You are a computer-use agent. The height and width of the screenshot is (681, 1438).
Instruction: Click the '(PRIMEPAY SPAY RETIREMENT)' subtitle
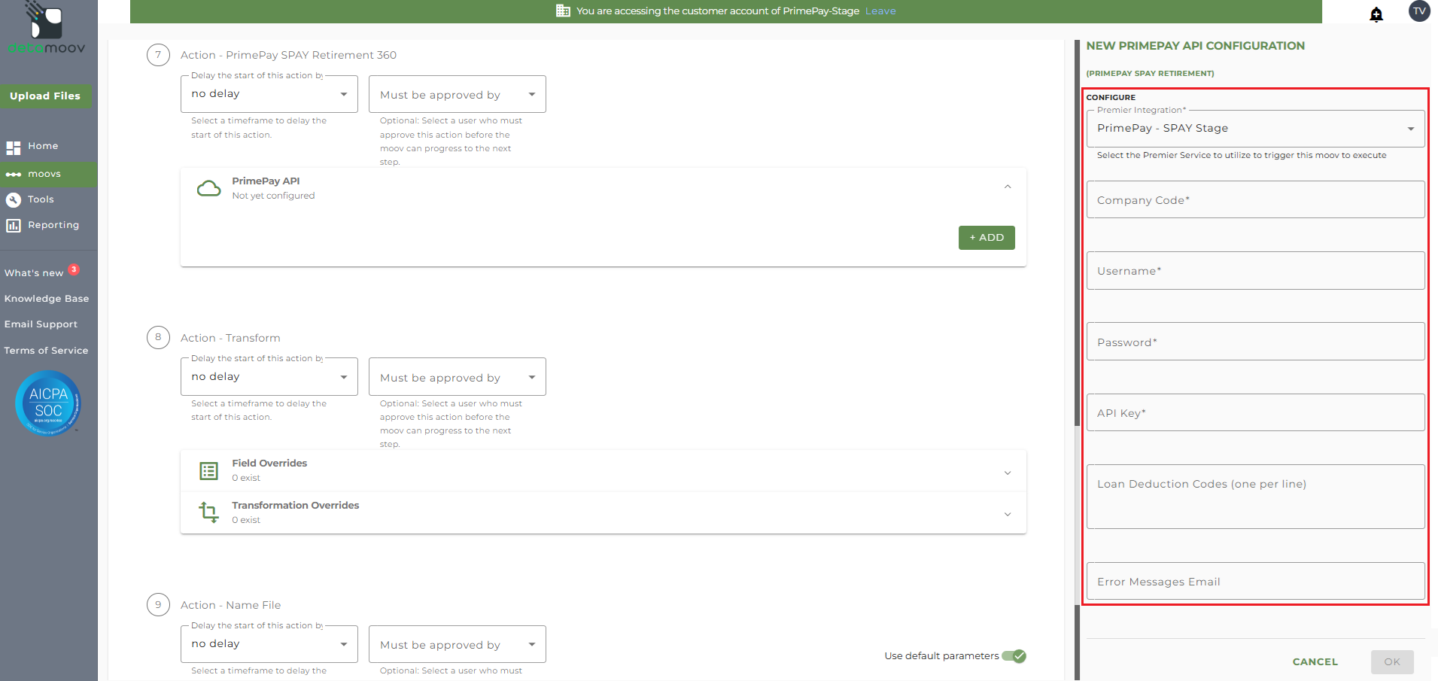[1150, 74]
